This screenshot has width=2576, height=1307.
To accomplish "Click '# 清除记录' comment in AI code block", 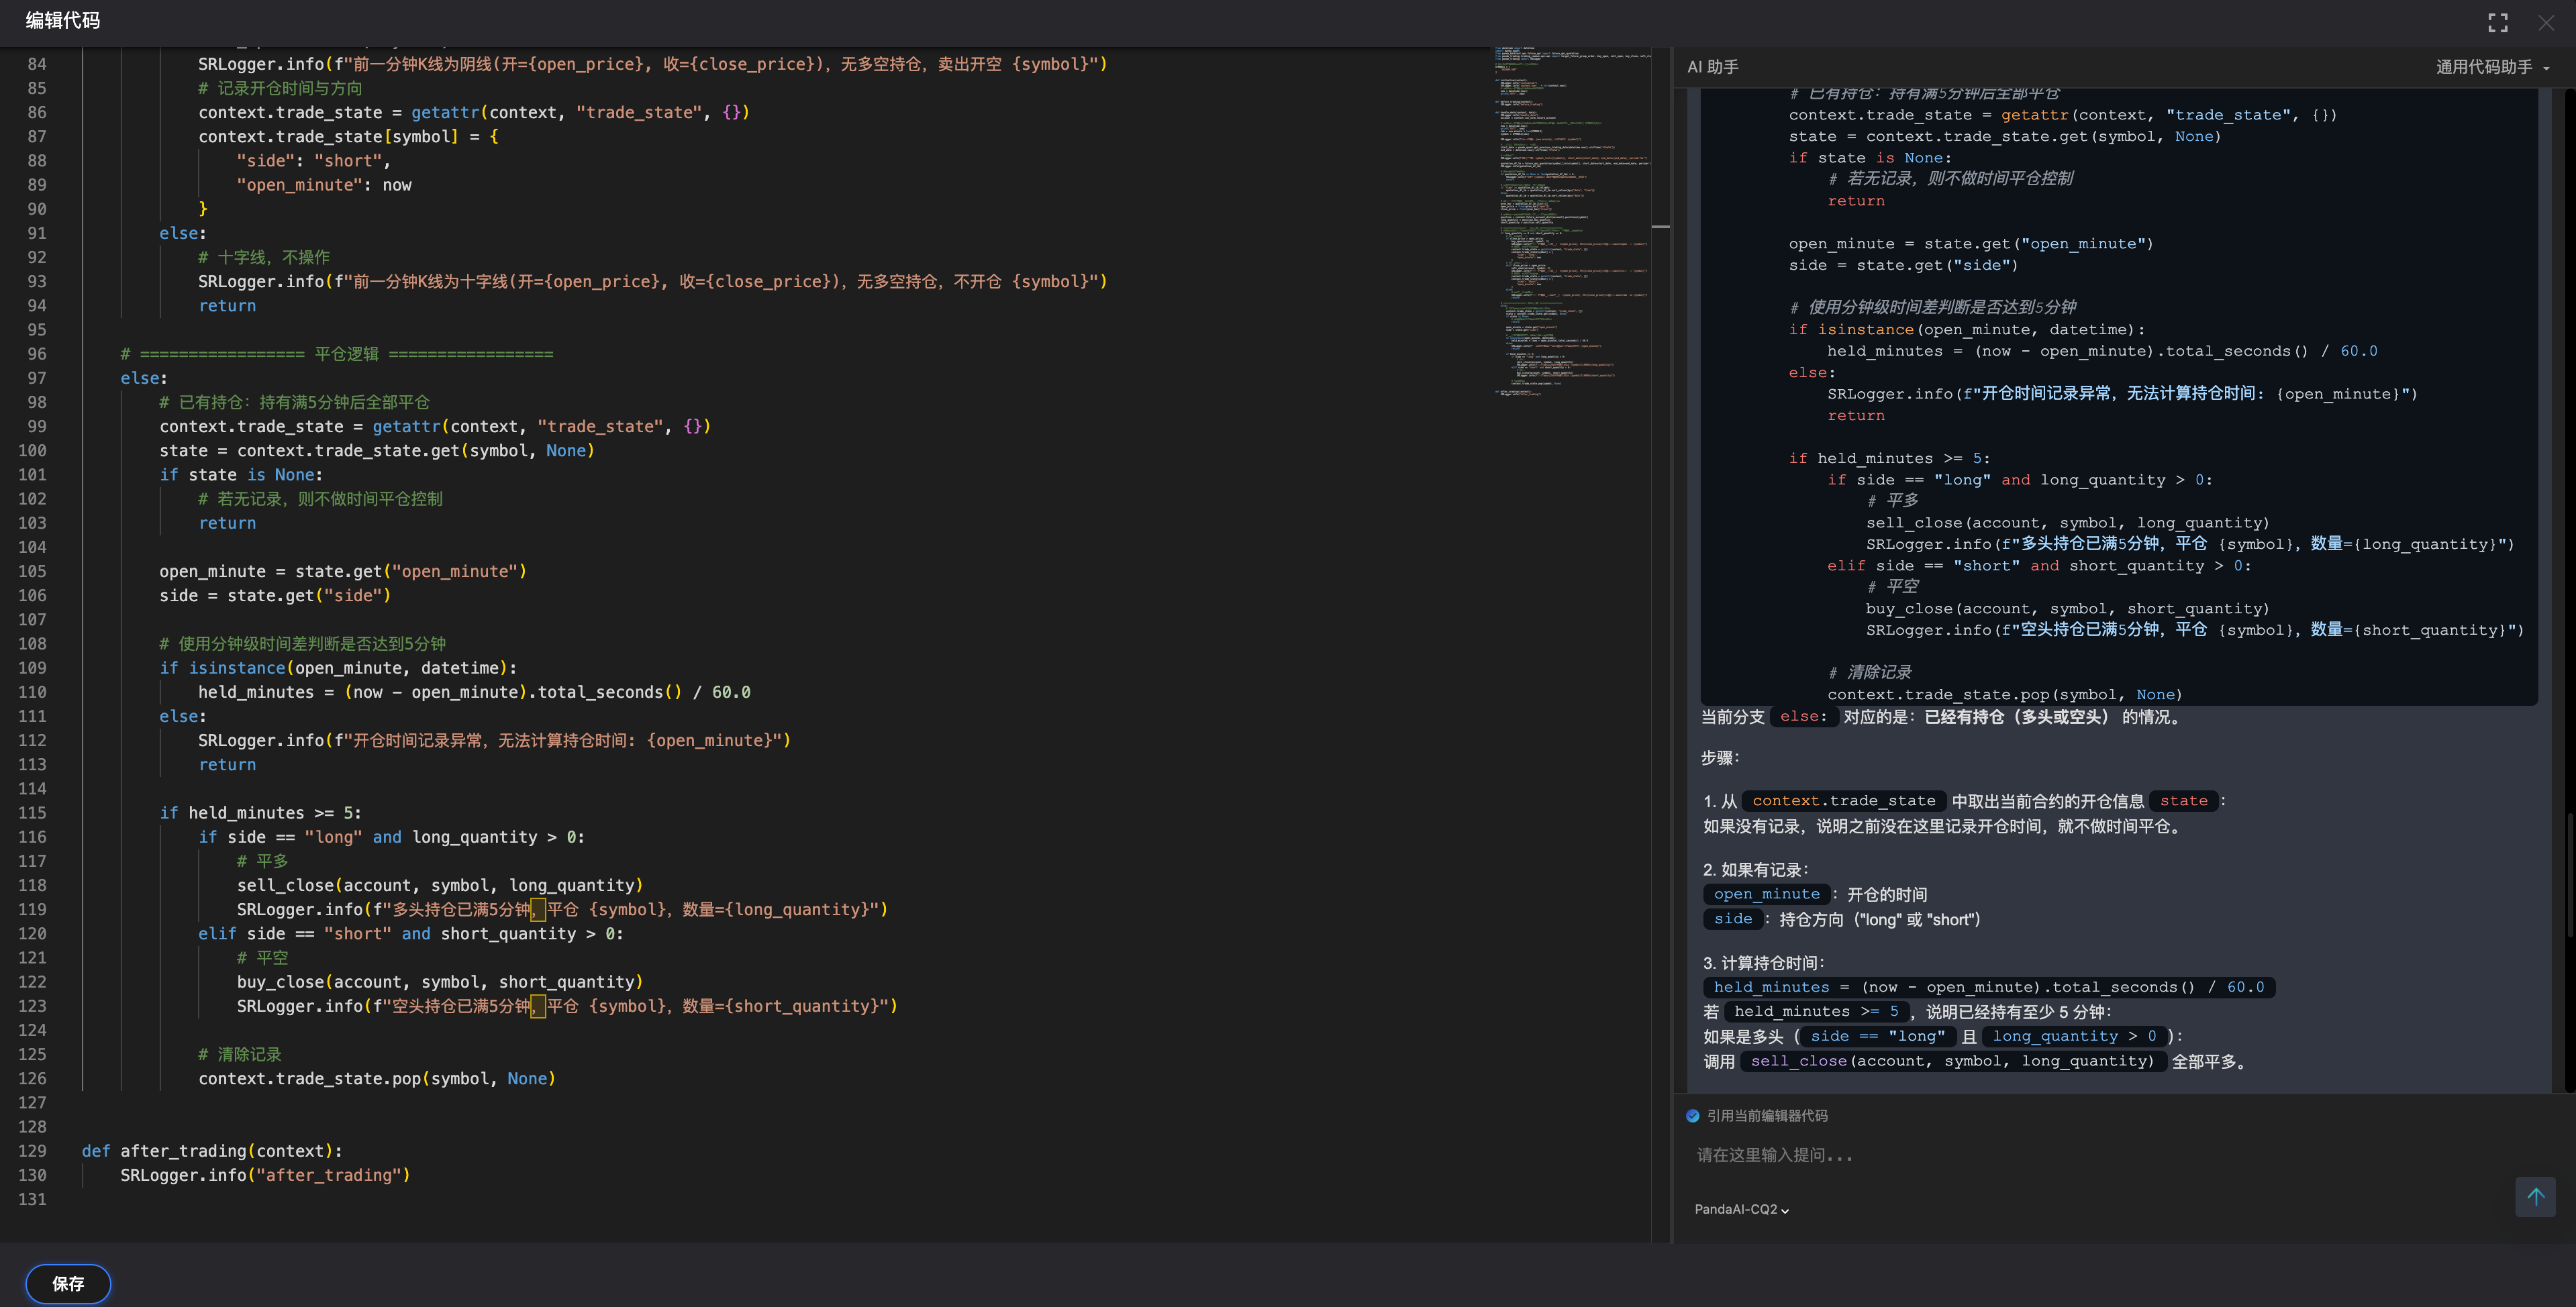I will 1869,672.
